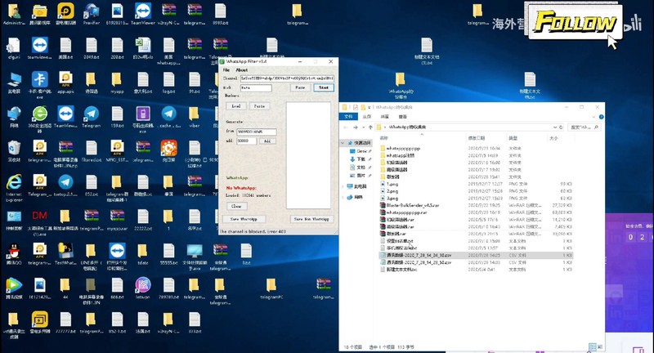The width and height of the screenshot is (654, 353).
Task: Go up one folder level in Explorer
Action: 370,127
